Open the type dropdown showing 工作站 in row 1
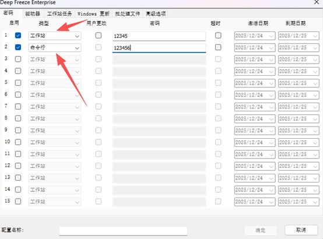Image resolution: width=323 pixels, height=239 pixels. pyautogui.click(x=55, y=36)
